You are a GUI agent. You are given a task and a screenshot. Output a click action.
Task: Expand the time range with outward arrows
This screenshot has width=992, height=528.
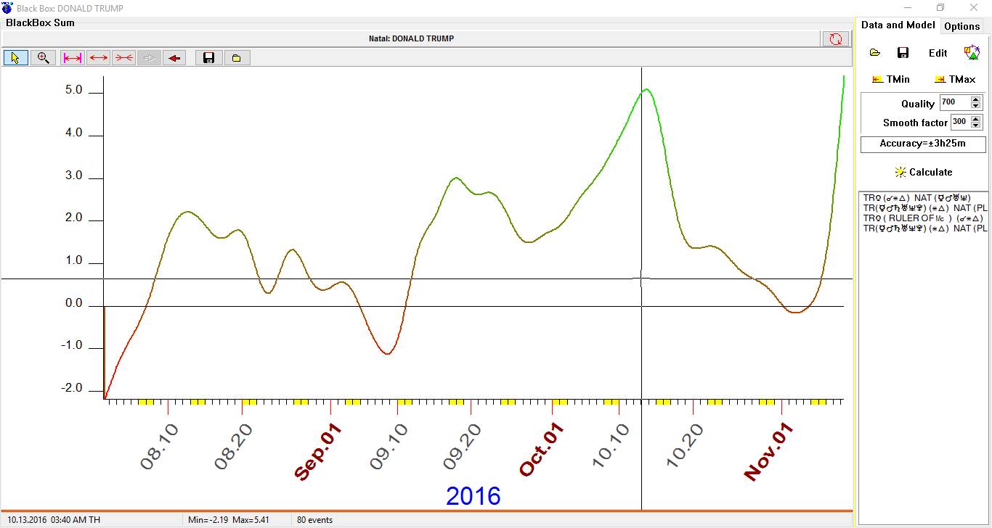99,58
